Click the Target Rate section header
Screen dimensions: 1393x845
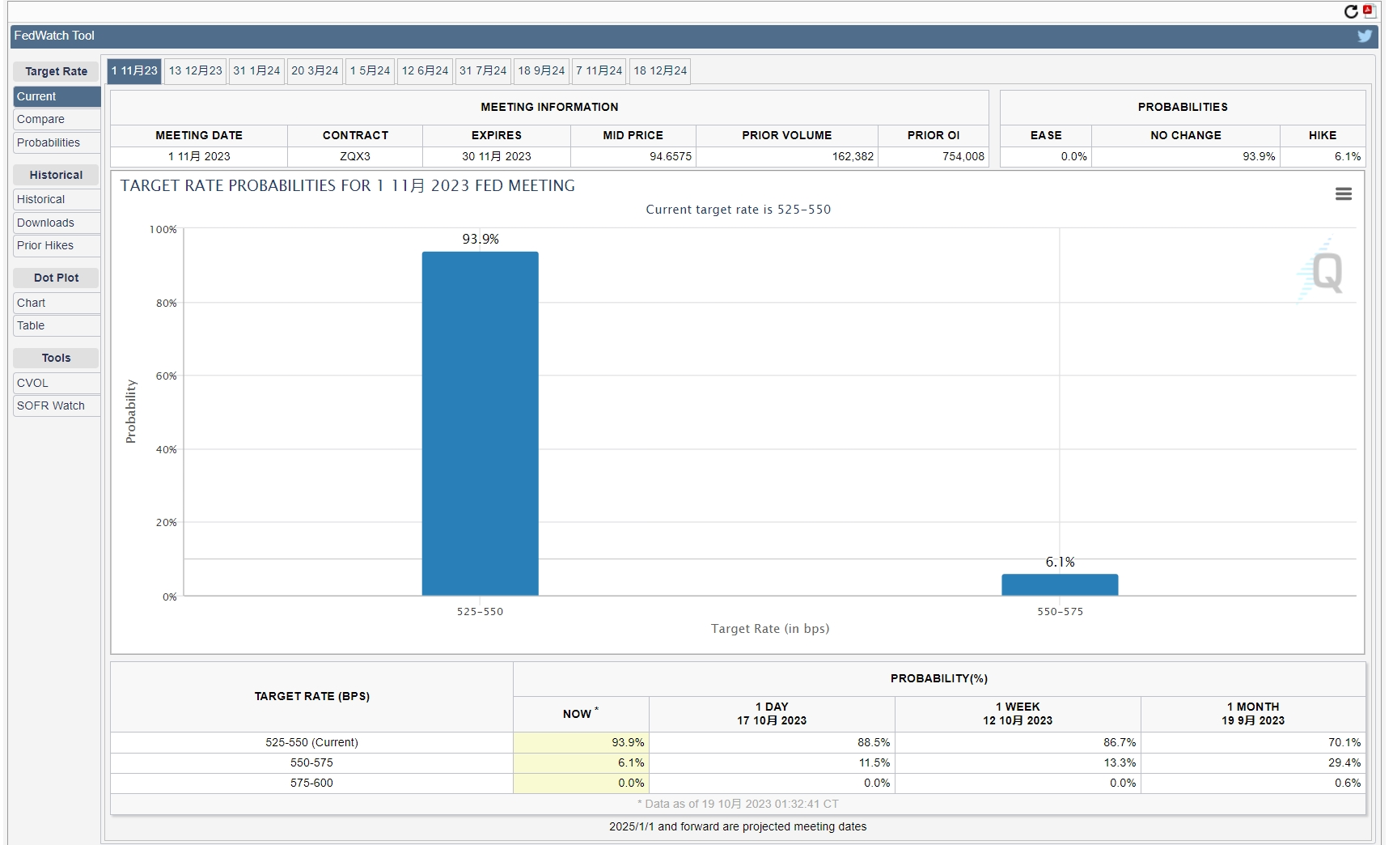56,71
